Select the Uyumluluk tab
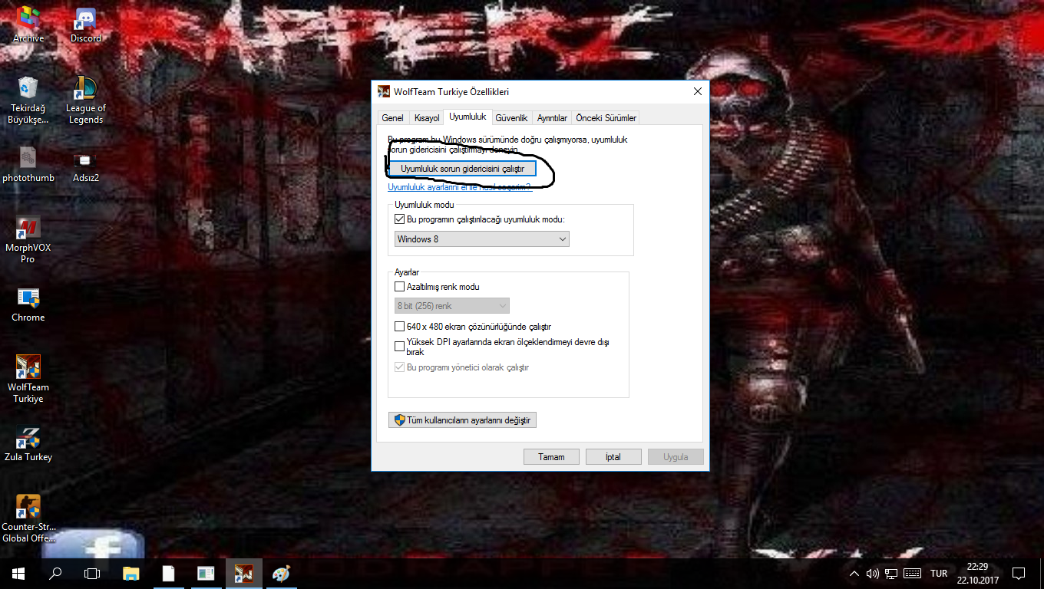The width and height of the screenshot is (1044, 589). click(x=467, y=117)
